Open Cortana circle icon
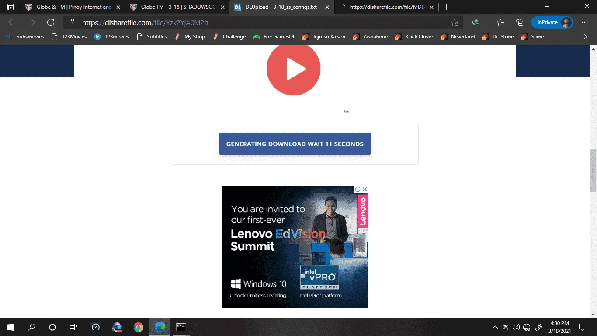The width and height of the screenshot is (597, 336). (x=52, y=327)
